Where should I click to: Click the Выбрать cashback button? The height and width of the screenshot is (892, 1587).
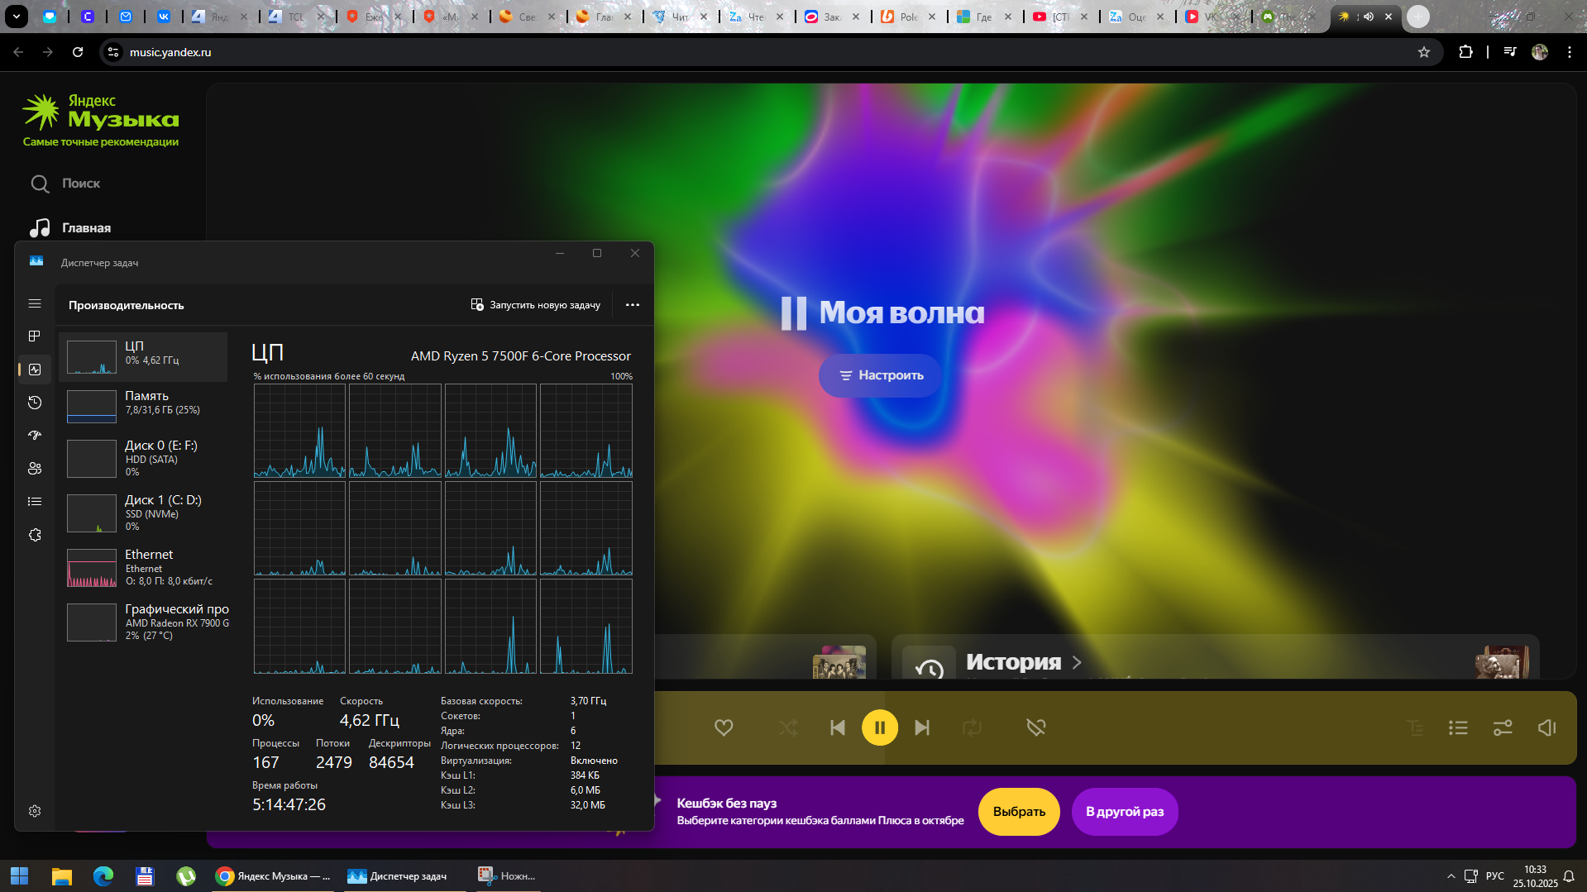(1019, 812)
